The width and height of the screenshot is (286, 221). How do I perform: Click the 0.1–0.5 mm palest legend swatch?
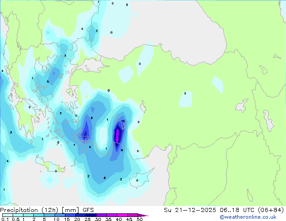(x=8, y=215)
